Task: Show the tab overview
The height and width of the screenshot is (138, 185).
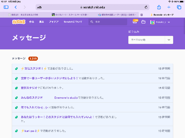Action: tap(179, 7)
